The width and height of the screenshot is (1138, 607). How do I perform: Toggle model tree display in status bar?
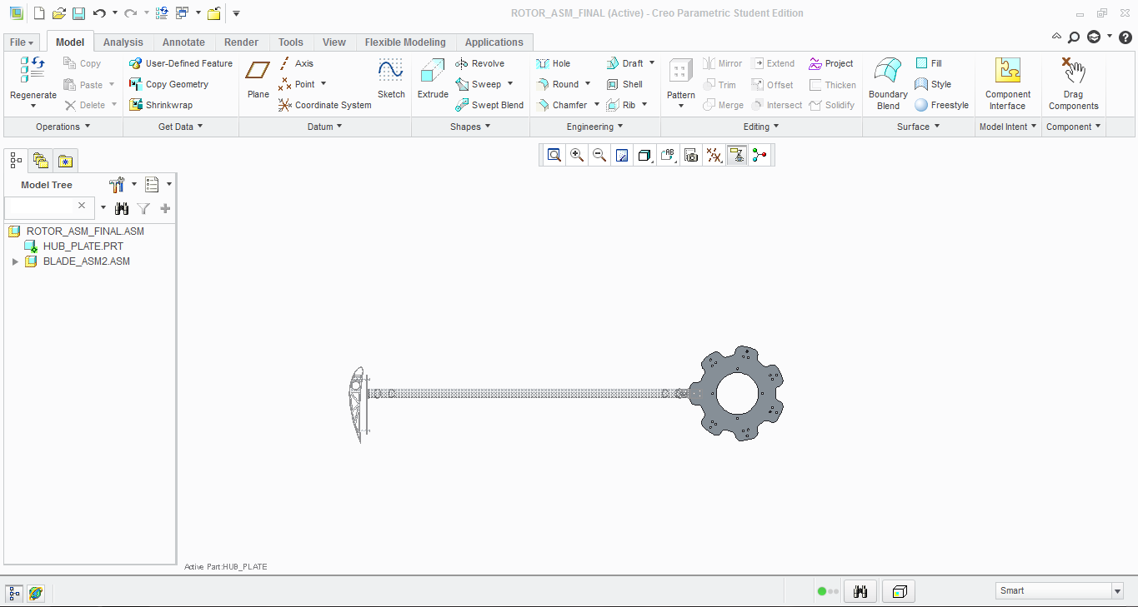(x=14, y=593)
